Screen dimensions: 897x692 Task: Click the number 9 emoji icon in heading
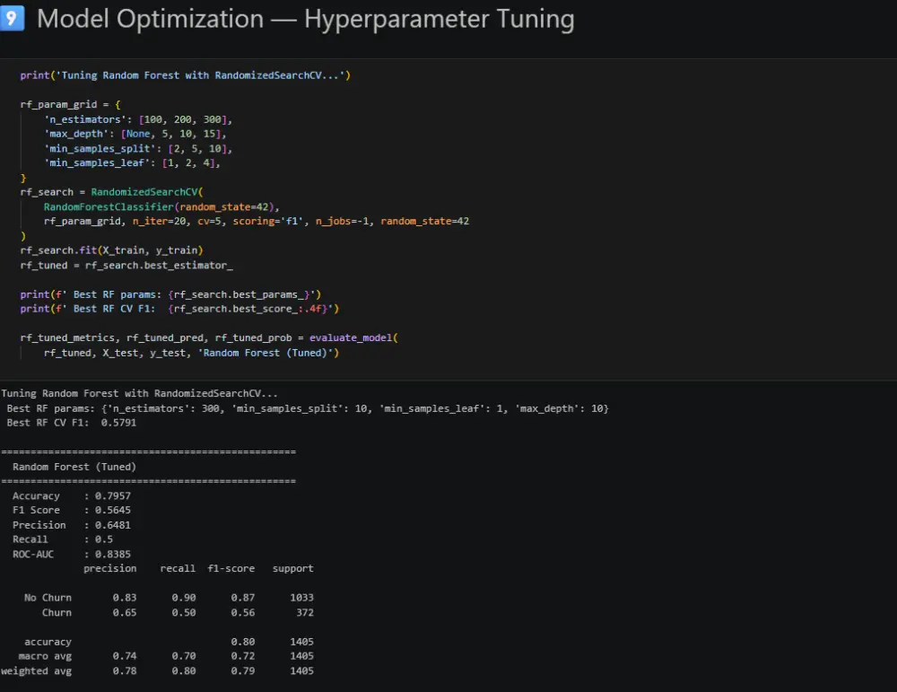pyautogui.click(x=12, y=18)
